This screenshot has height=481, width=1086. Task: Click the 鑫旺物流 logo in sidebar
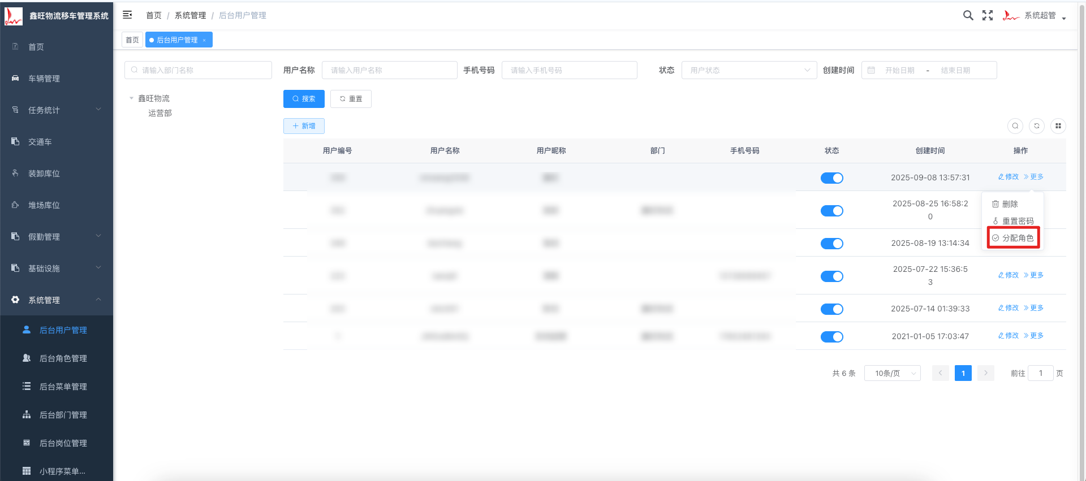pyautogui.click(x=14, y=16)
